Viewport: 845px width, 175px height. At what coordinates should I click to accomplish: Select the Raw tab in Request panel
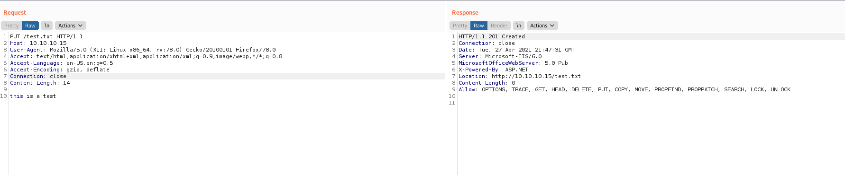30,26
